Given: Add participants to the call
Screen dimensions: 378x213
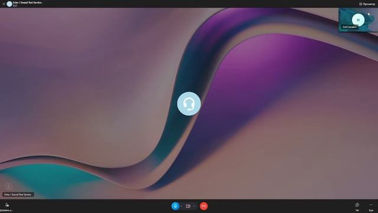Looking at the screenshot, I should 6,207.
